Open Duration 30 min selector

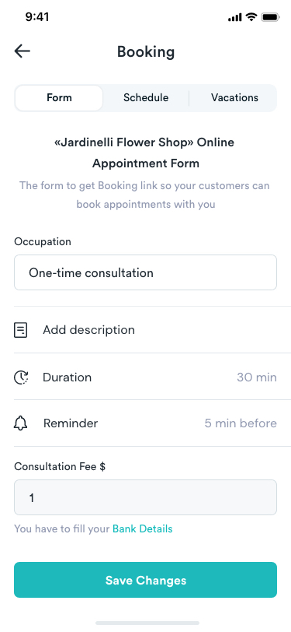click(146, 377)
